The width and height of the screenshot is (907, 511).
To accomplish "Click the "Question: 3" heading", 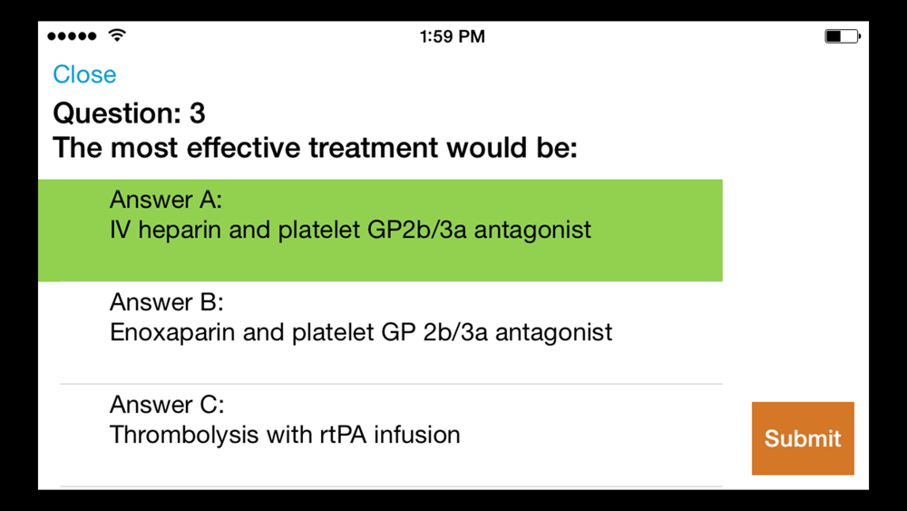I will (129, 113).
